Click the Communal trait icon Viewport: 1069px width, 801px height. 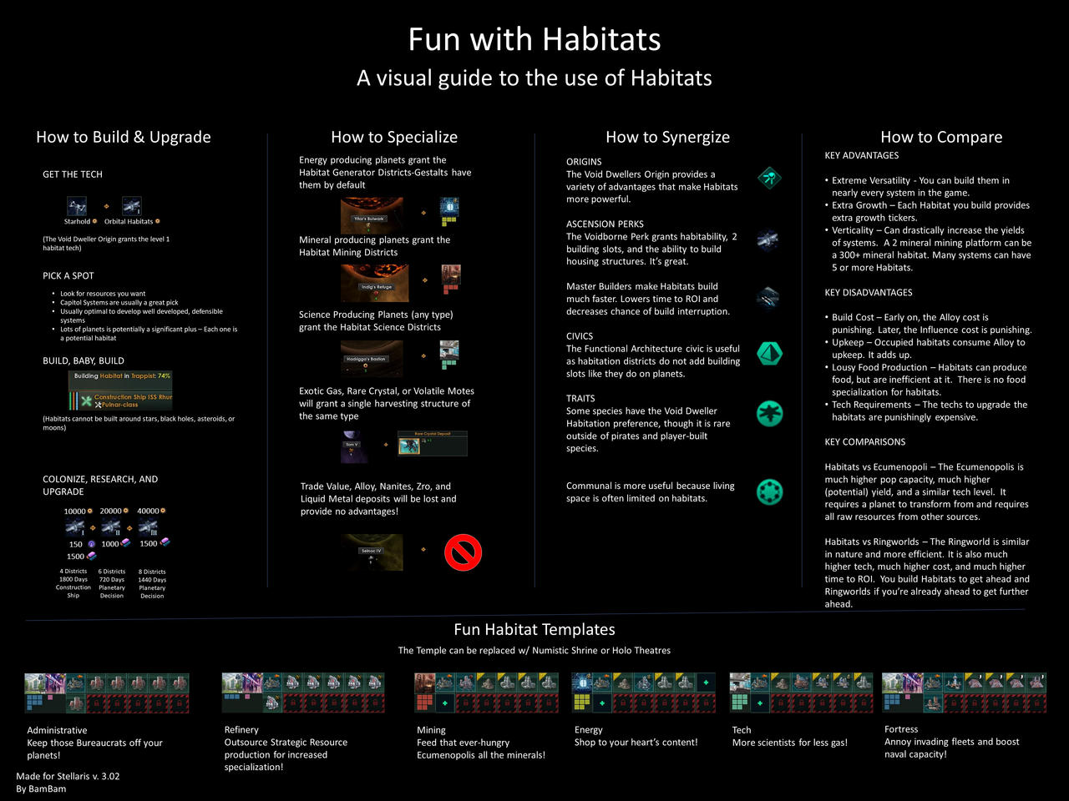768,492
